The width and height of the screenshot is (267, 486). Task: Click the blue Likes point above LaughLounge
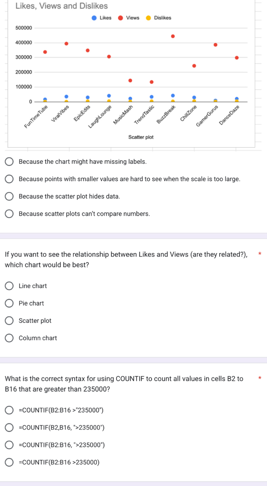click(x=109, y=96)
